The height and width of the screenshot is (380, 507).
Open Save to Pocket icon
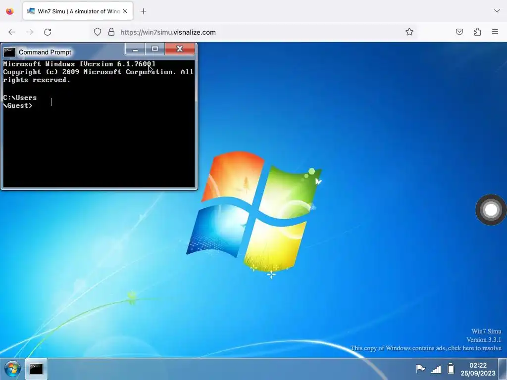pyautogui.click(x=459, y=32)
